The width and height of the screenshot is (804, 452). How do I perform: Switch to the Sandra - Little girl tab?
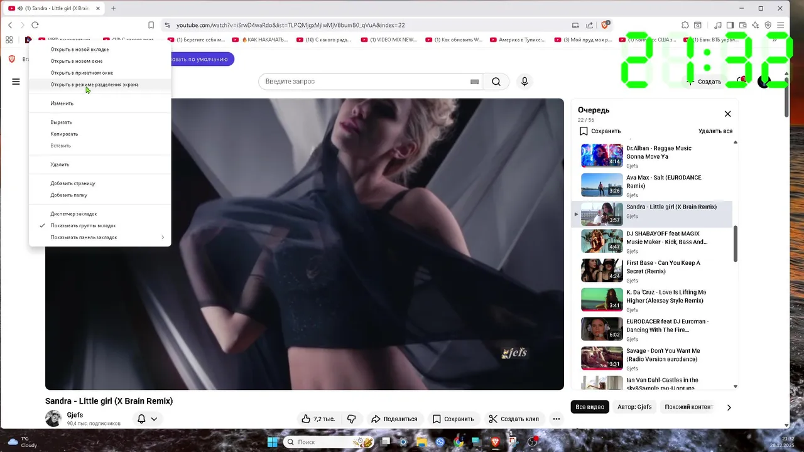55,8
